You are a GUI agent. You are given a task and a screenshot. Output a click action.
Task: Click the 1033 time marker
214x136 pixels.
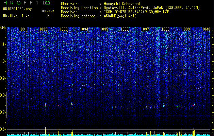[x=64, y=29]
